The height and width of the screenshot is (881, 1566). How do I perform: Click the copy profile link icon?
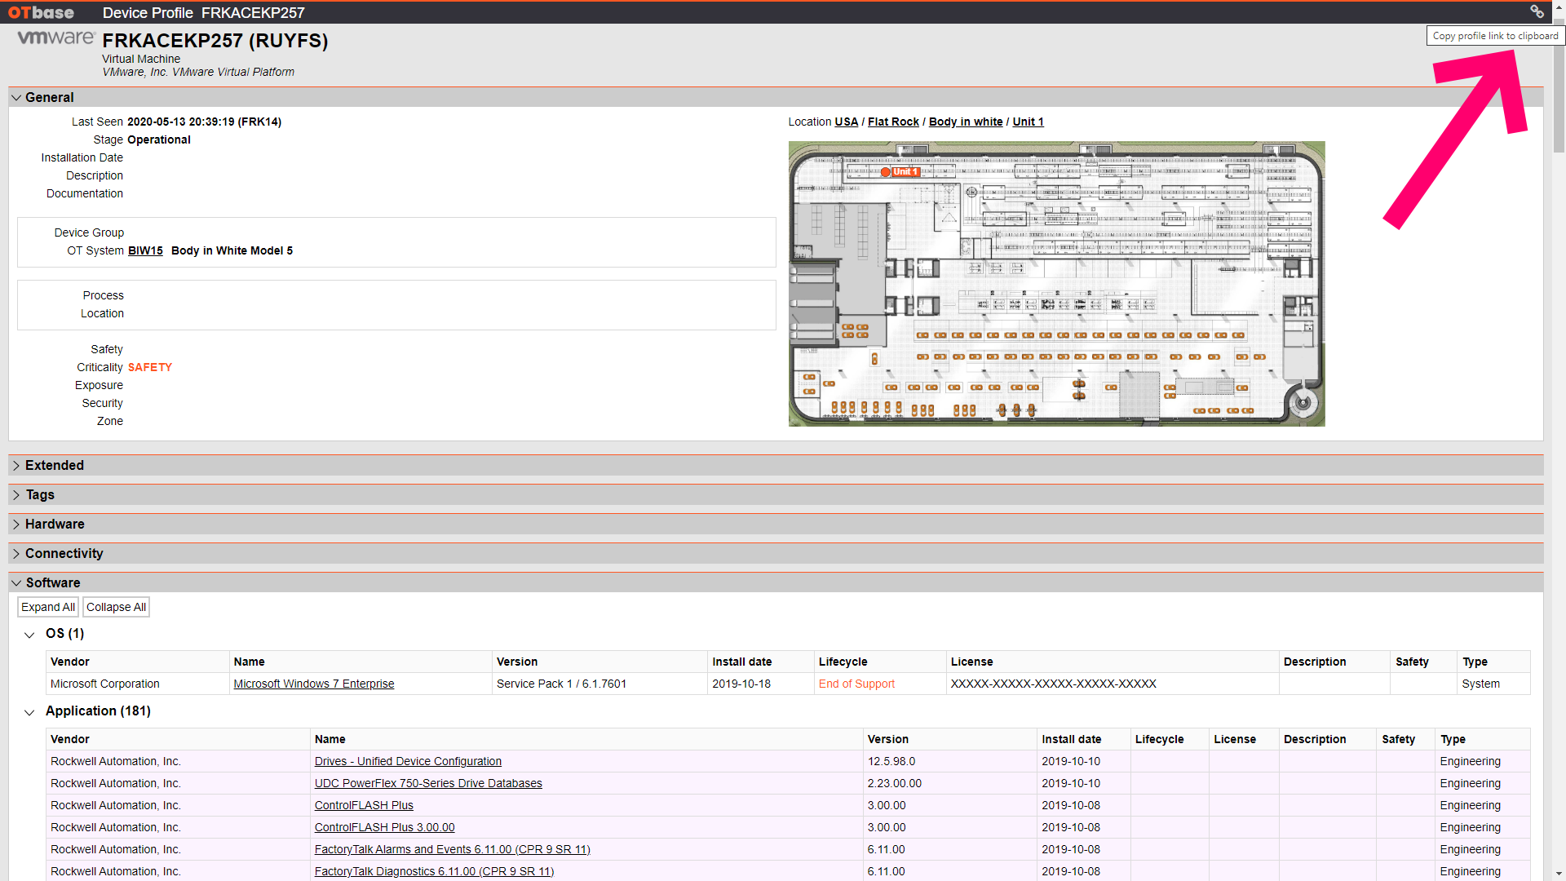coord(1537,11)
